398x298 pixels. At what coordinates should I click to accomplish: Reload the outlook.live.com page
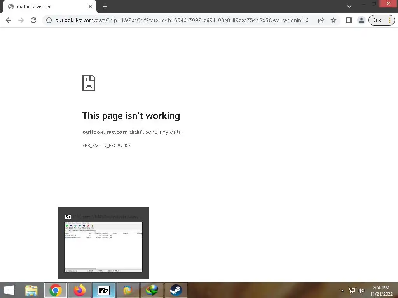tap(33, 20)
